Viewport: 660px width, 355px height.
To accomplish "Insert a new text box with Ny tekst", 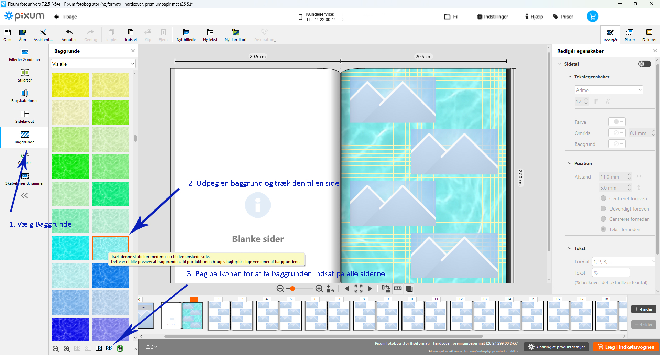I will [210, 35].
